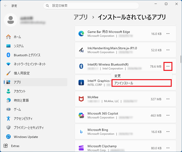
Task: Open the ホーム (Home) page
Action: click(x=35, y=37)
